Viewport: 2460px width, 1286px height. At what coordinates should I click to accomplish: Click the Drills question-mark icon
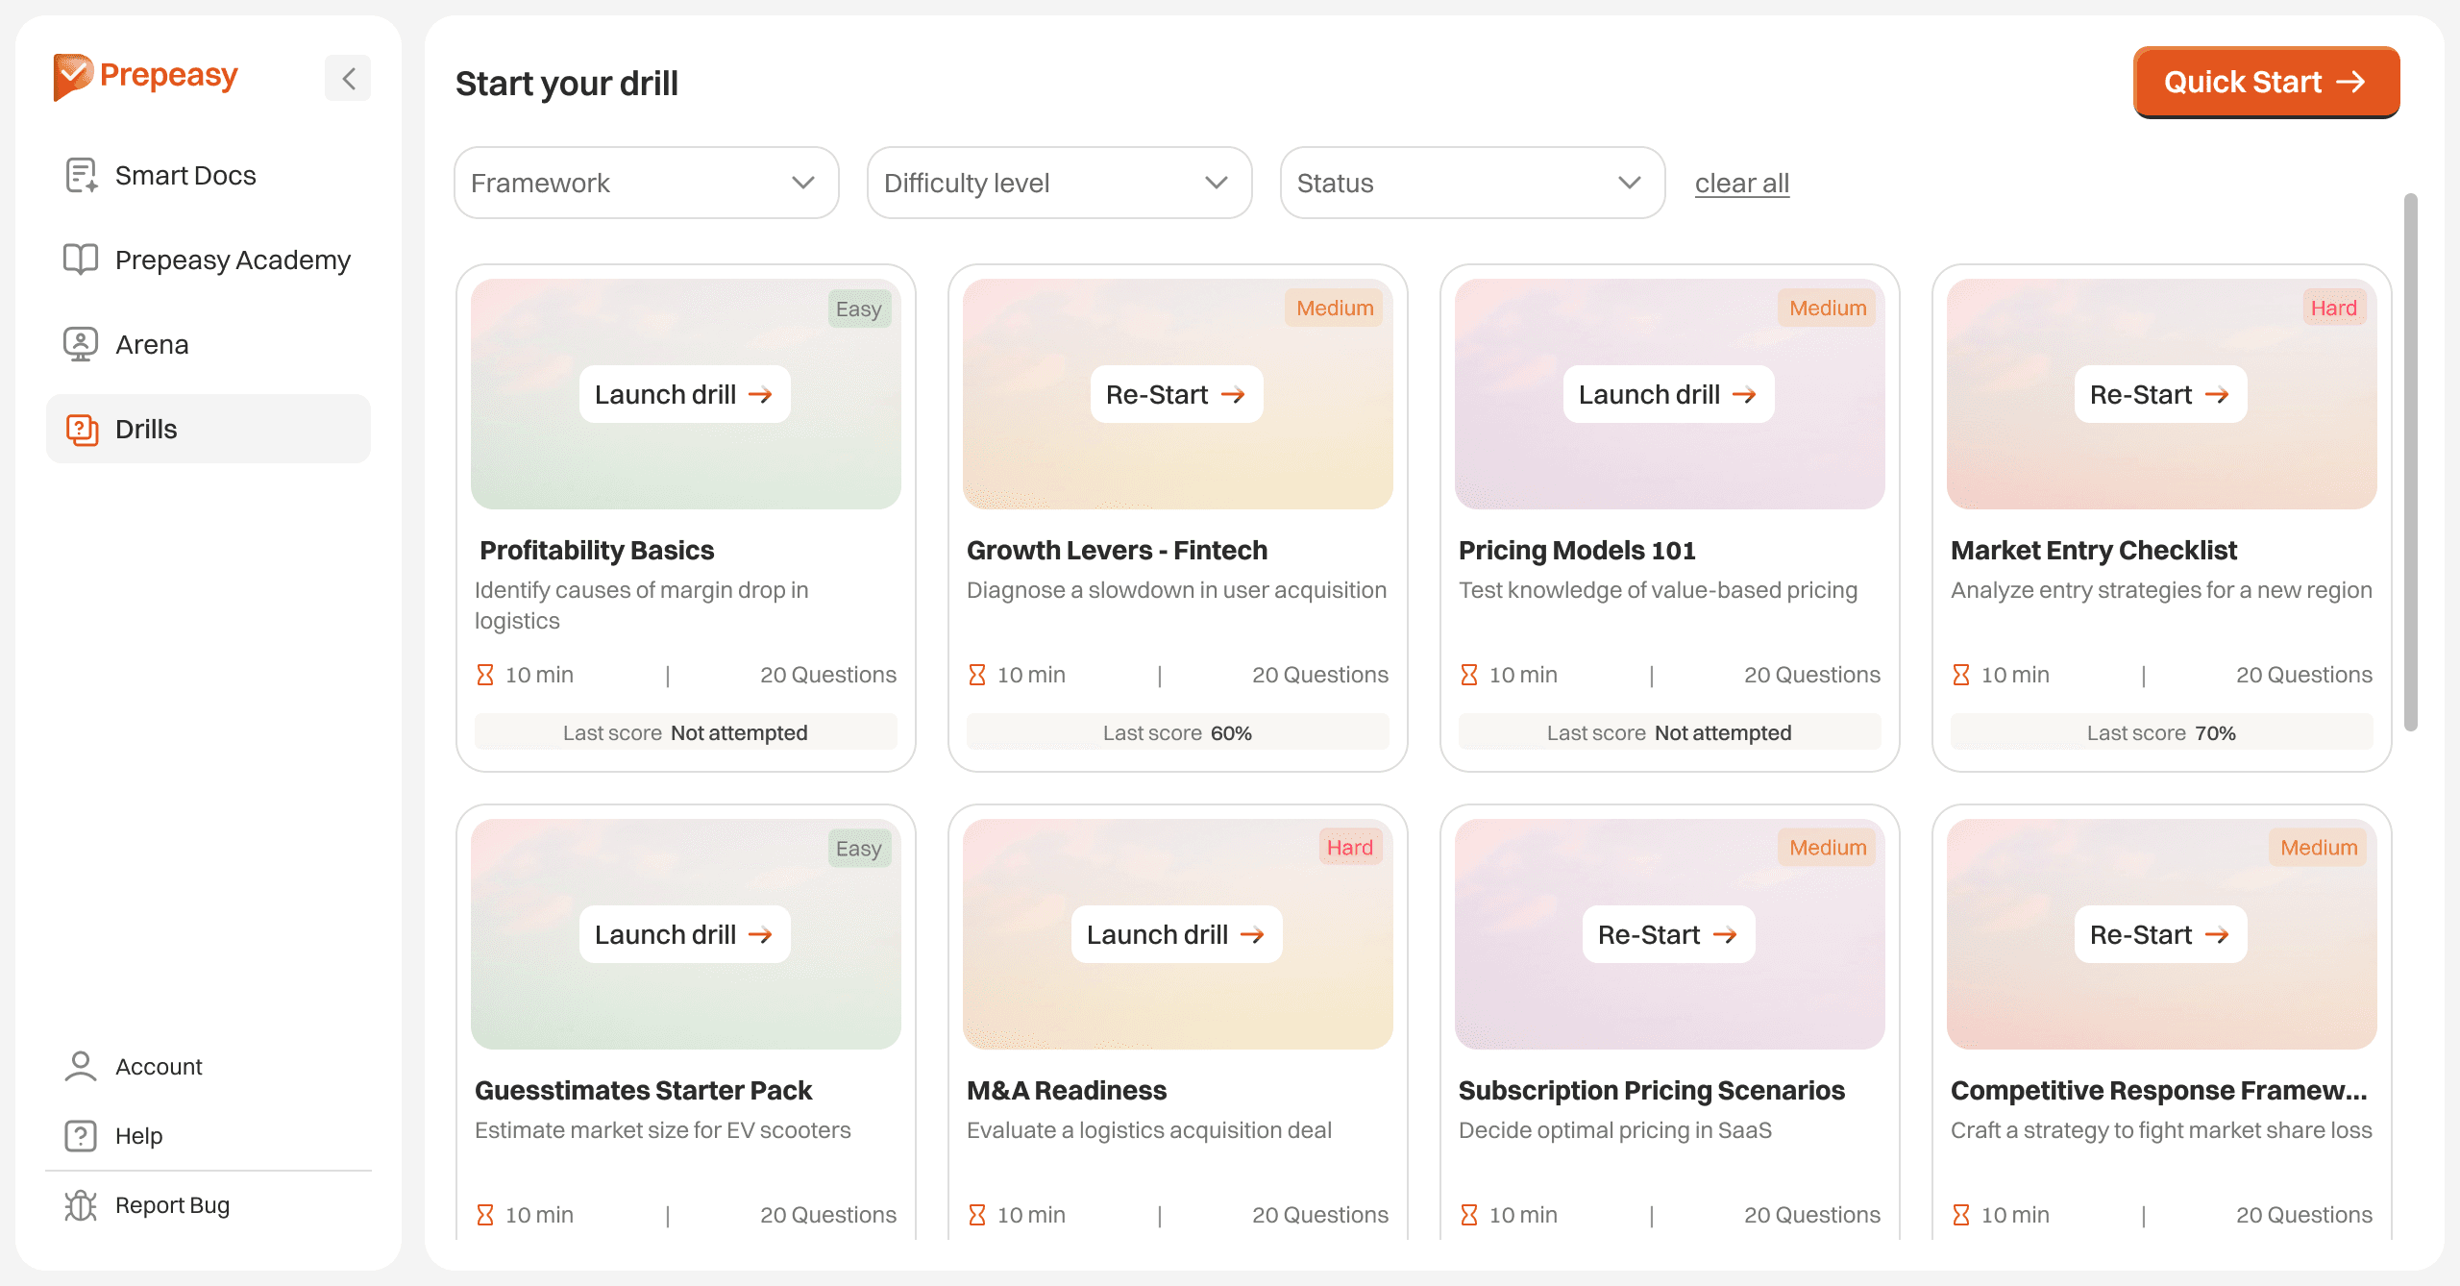click(82, 429)
